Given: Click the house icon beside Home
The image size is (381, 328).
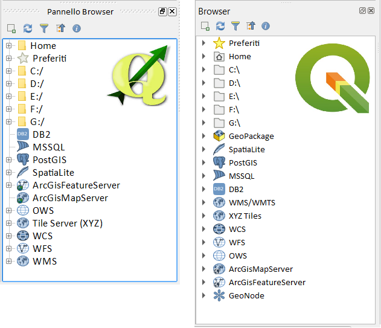Looking at the screenshot, I should pyautogui.click(x=219, y=56).
